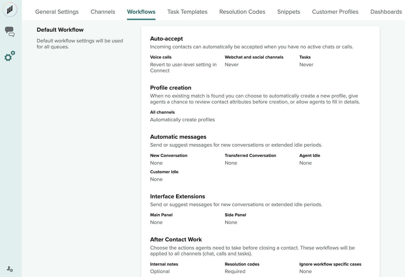Click 'Revert to user-level setting in Connect' value
This screenshot has width=405, height=277.
click(183, 67)
